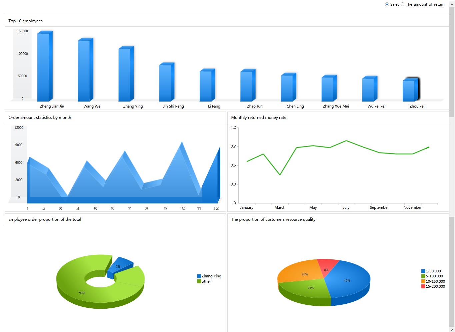
Task: Click the orange 10-150,000 legend swatch
Action: pos(423,281)
